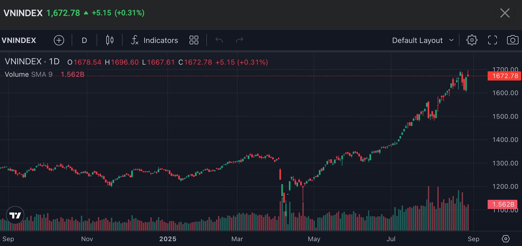Open chart settings gear icon
The image size is (522, 246).
(472, 40)
